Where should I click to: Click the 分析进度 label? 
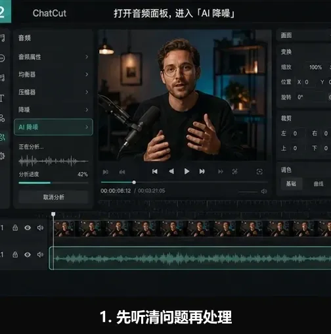coord(29,174)
